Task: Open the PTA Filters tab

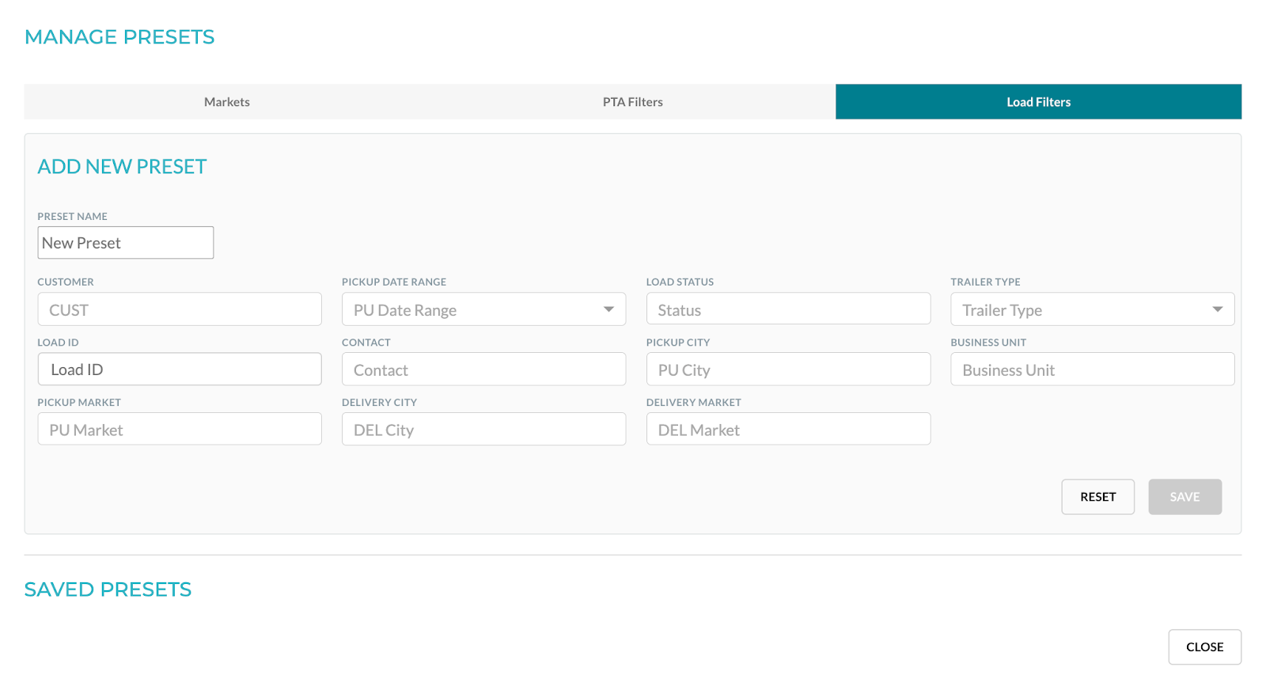Action: (x=633, y=102)
